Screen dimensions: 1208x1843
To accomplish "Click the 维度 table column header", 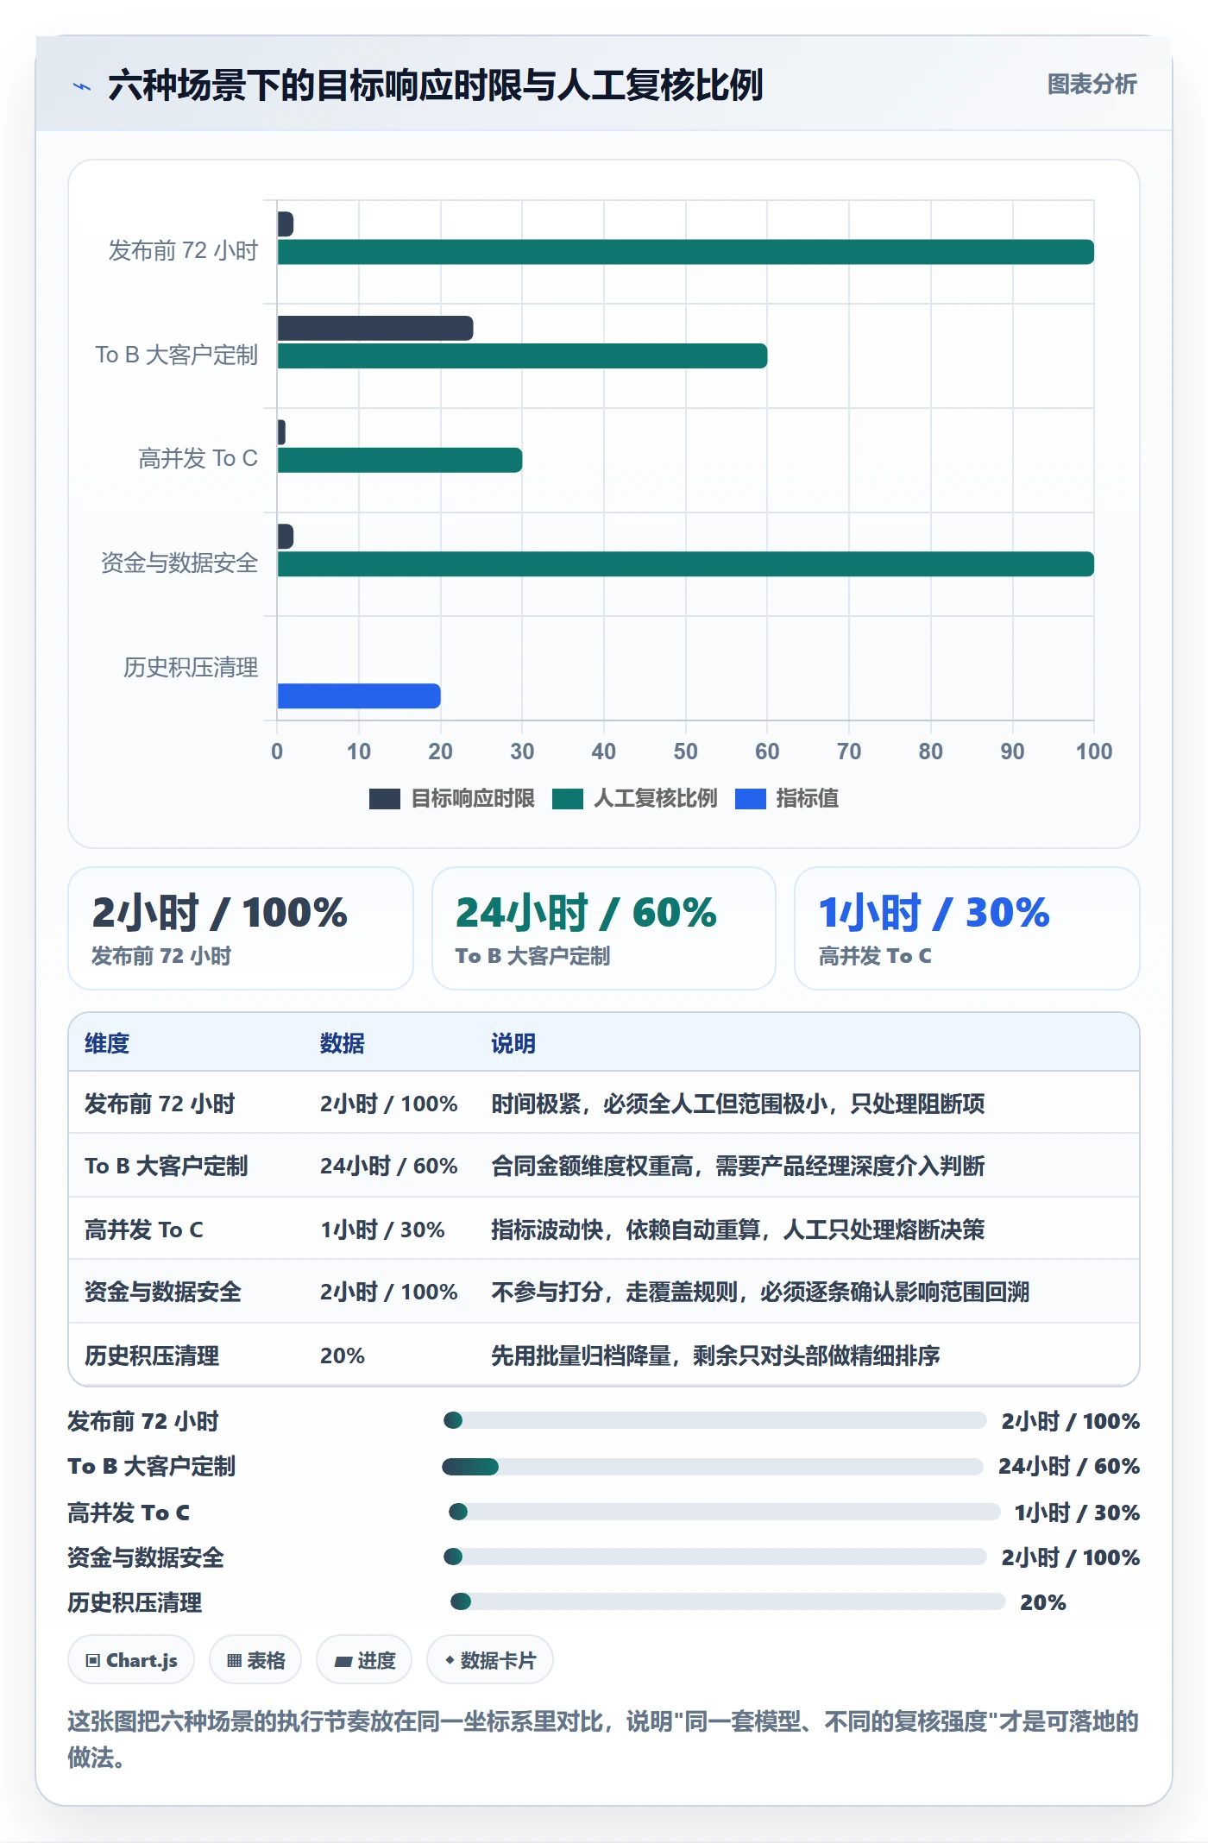I will click(107, 1043).
